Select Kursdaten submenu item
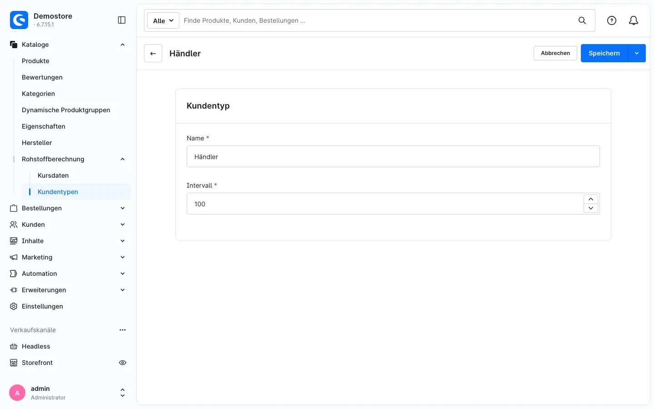 pos(53,175)
